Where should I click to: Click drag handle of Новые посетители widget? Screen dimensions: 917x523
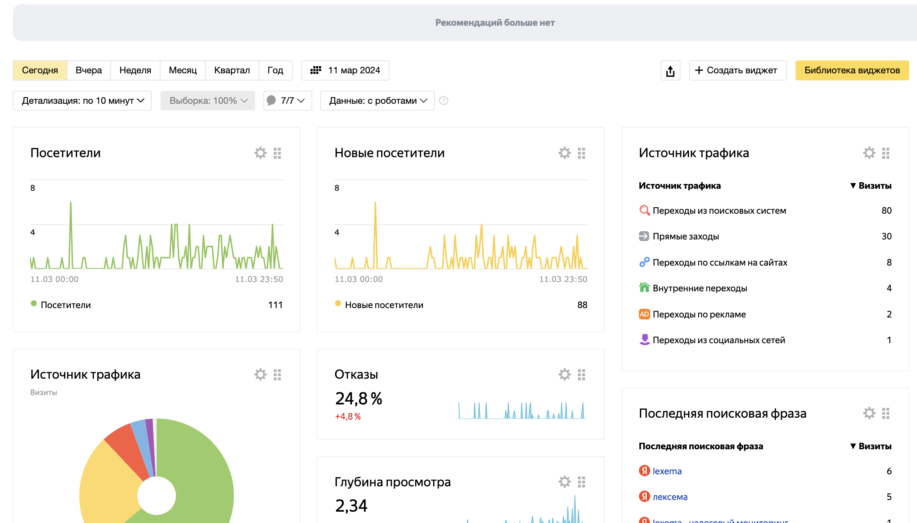point(582,153)
